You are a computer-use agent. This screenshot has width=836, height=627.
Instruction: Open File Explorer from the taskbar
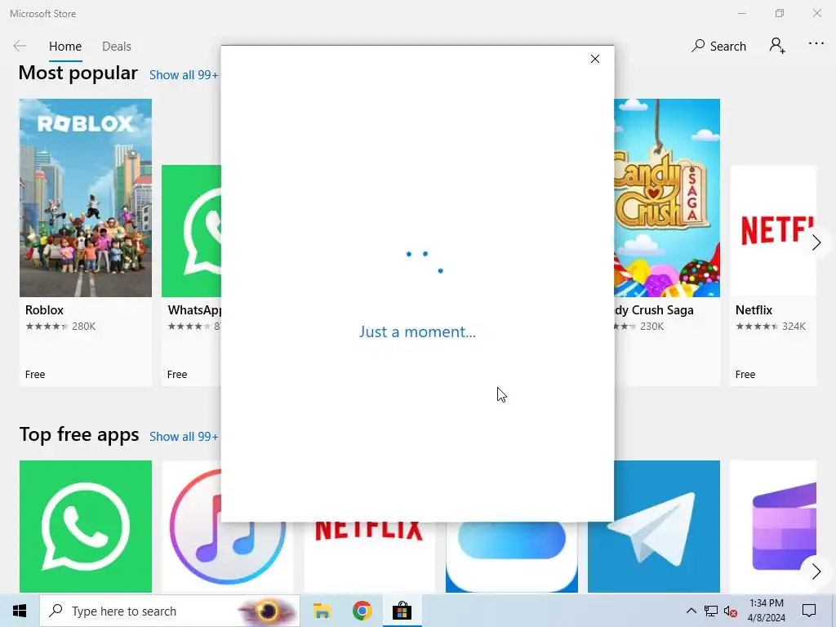[322, 611]
